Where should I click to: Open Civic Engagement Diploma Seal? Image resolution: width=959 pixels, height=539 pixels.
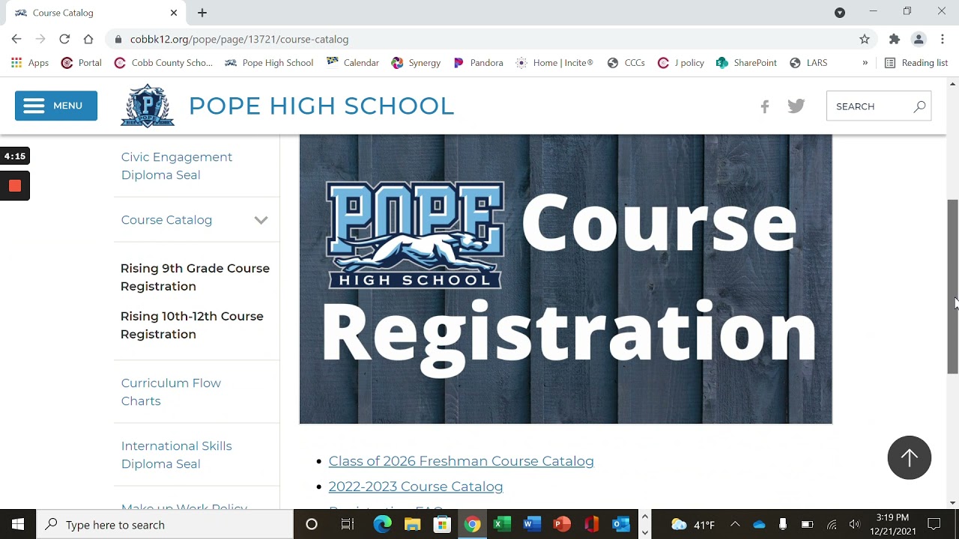[x=177, y=165]
